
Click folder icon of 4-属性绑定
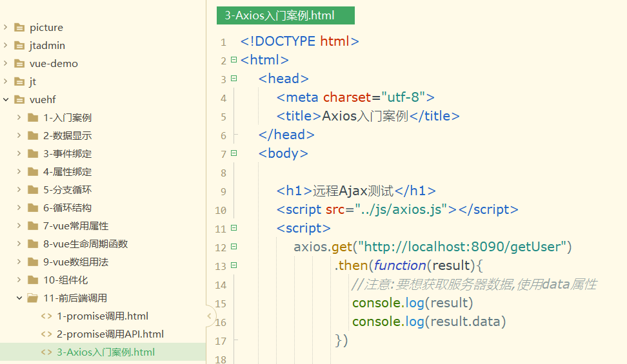(x=33, y=172)
